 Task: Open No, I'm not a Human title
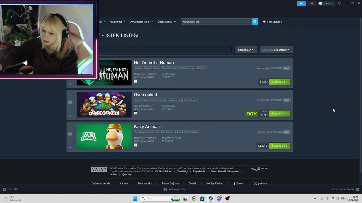[x=154, y=63]
